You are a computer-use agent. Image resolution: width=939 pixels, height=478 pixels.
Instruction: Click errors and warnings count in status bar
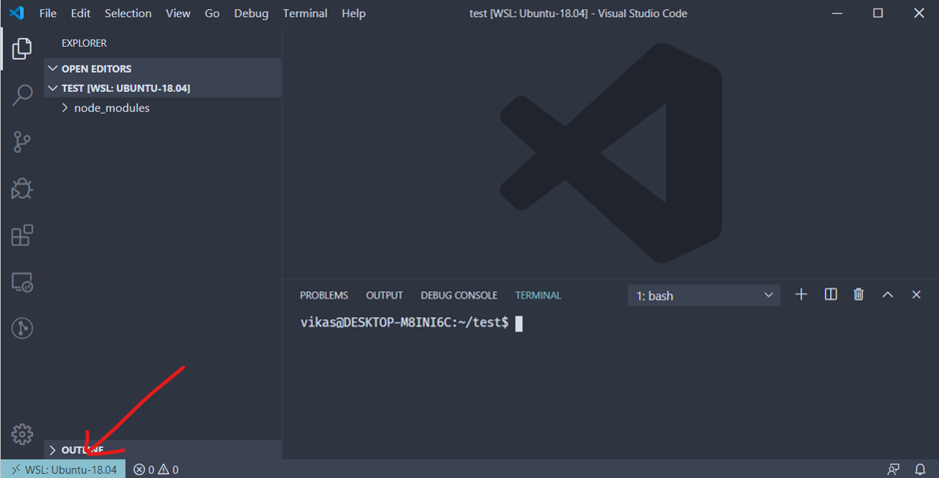coord(156,470)
